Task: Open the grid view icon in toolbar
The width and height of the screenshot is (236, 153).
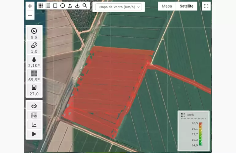Action: click(41, 6)
